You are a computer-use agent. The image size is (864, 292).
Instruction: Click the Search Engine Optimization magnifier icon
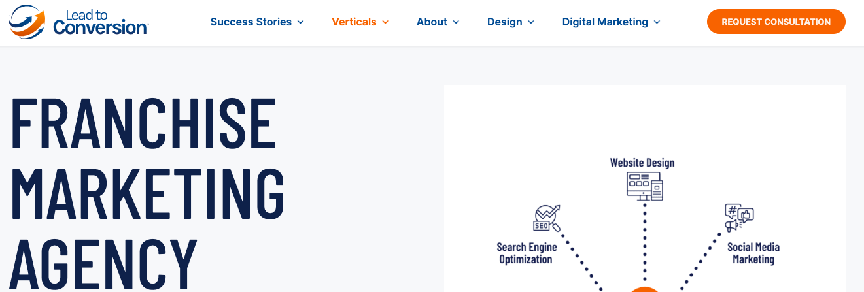(547, 218)
